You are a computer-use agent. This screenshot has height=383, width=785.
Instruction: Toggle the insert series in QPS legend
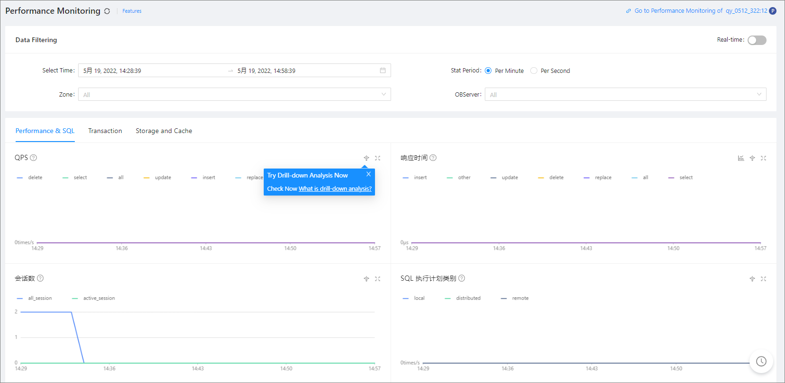pyautogui.click(x=203, y=178)
